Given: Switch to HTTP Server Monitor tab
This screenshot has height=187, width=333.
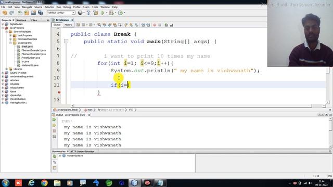Looking at the screenshot, I should (x=82, y=151).
